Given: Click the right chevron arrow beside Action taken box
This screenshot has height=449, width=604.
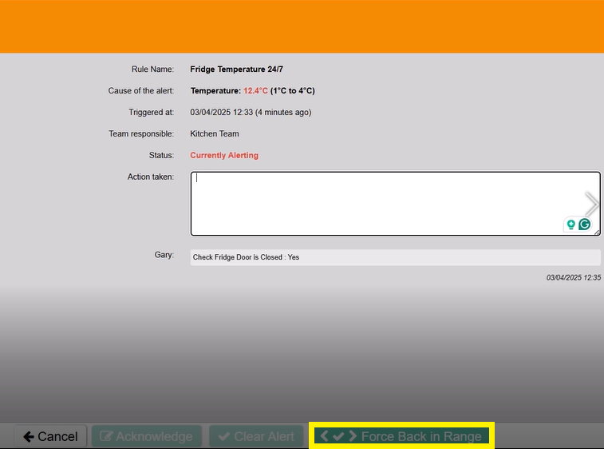Looking at the screenshot, I should pos(591,205).
